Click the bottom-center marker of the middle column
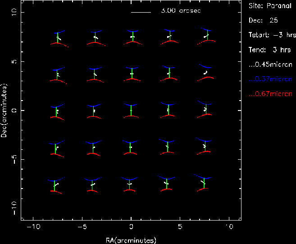Viewport: 296px width, 244px height. [x=130, y=184]
